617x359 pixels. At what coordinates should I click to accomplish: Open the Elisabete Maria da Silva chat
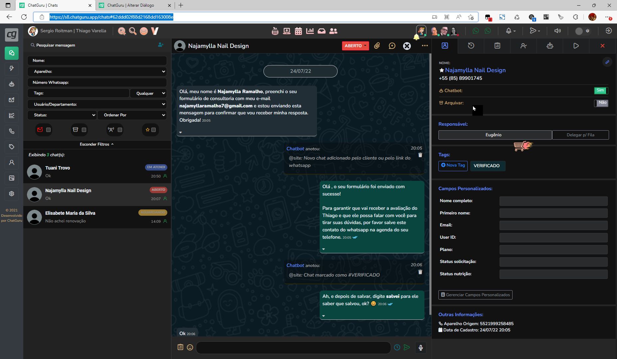click(x=97, y=217)
